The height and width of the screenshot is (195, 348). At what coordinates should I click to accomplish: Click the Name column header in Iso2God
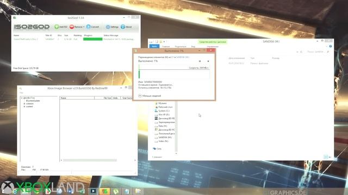(16, 35)
